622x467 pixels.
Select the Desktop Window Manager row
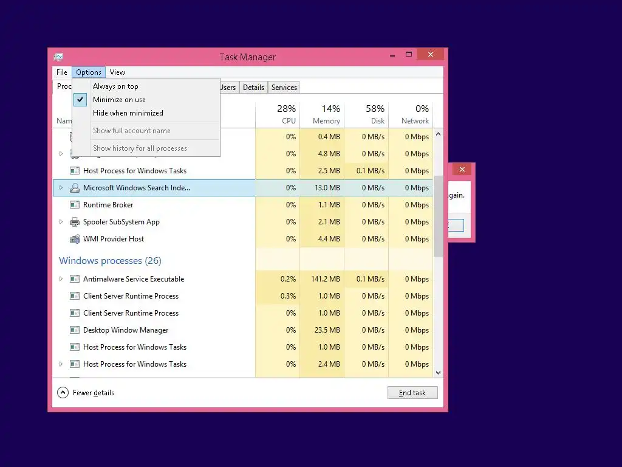[243, 330]
